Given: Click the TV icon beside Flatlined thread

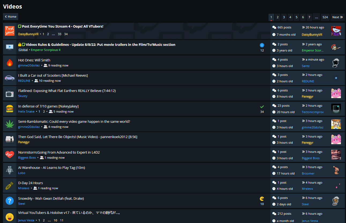Looking at the screenshot, I should (10, 93).
